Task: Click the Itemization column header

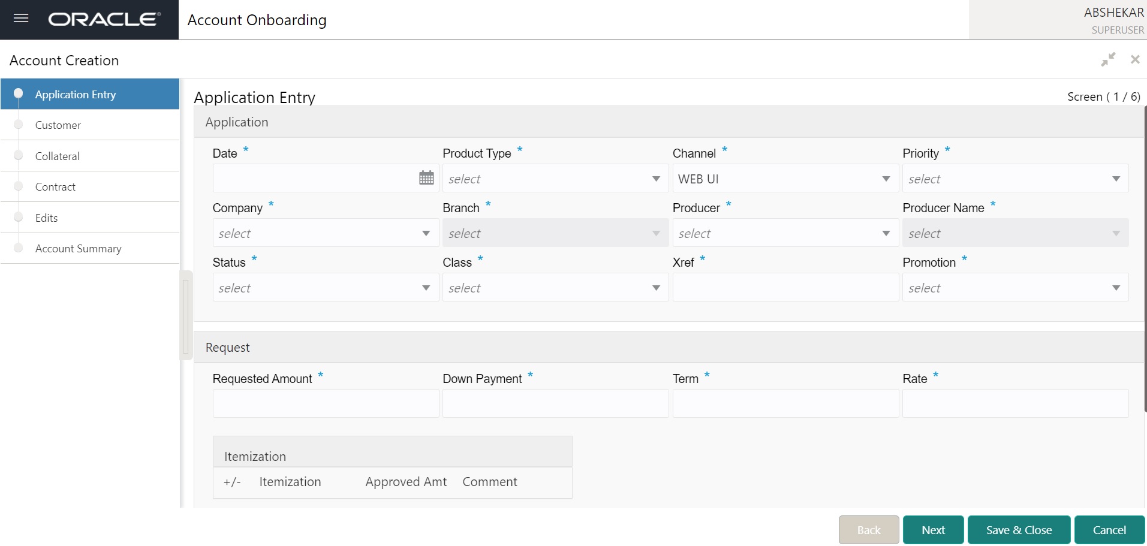Action: 290,482
